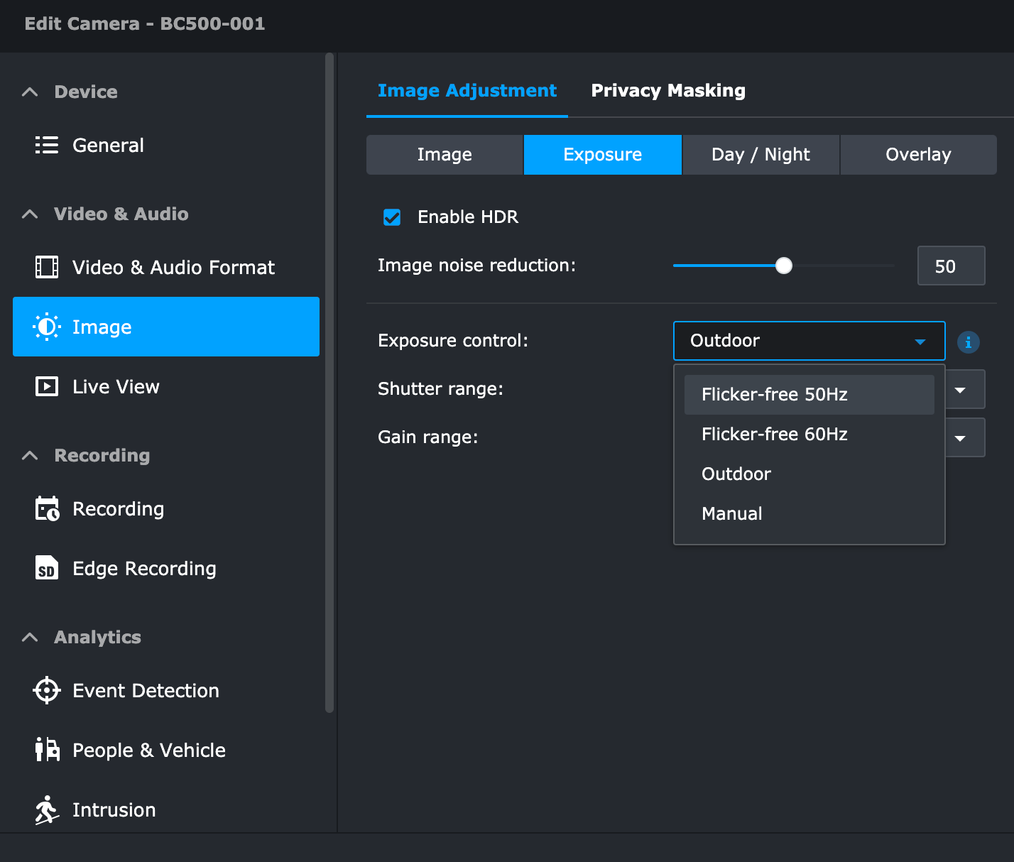Show exposure control info tooltip icon
This screenshot has height=862, width=1014.
pyautogui.click(x=968, y=342)
